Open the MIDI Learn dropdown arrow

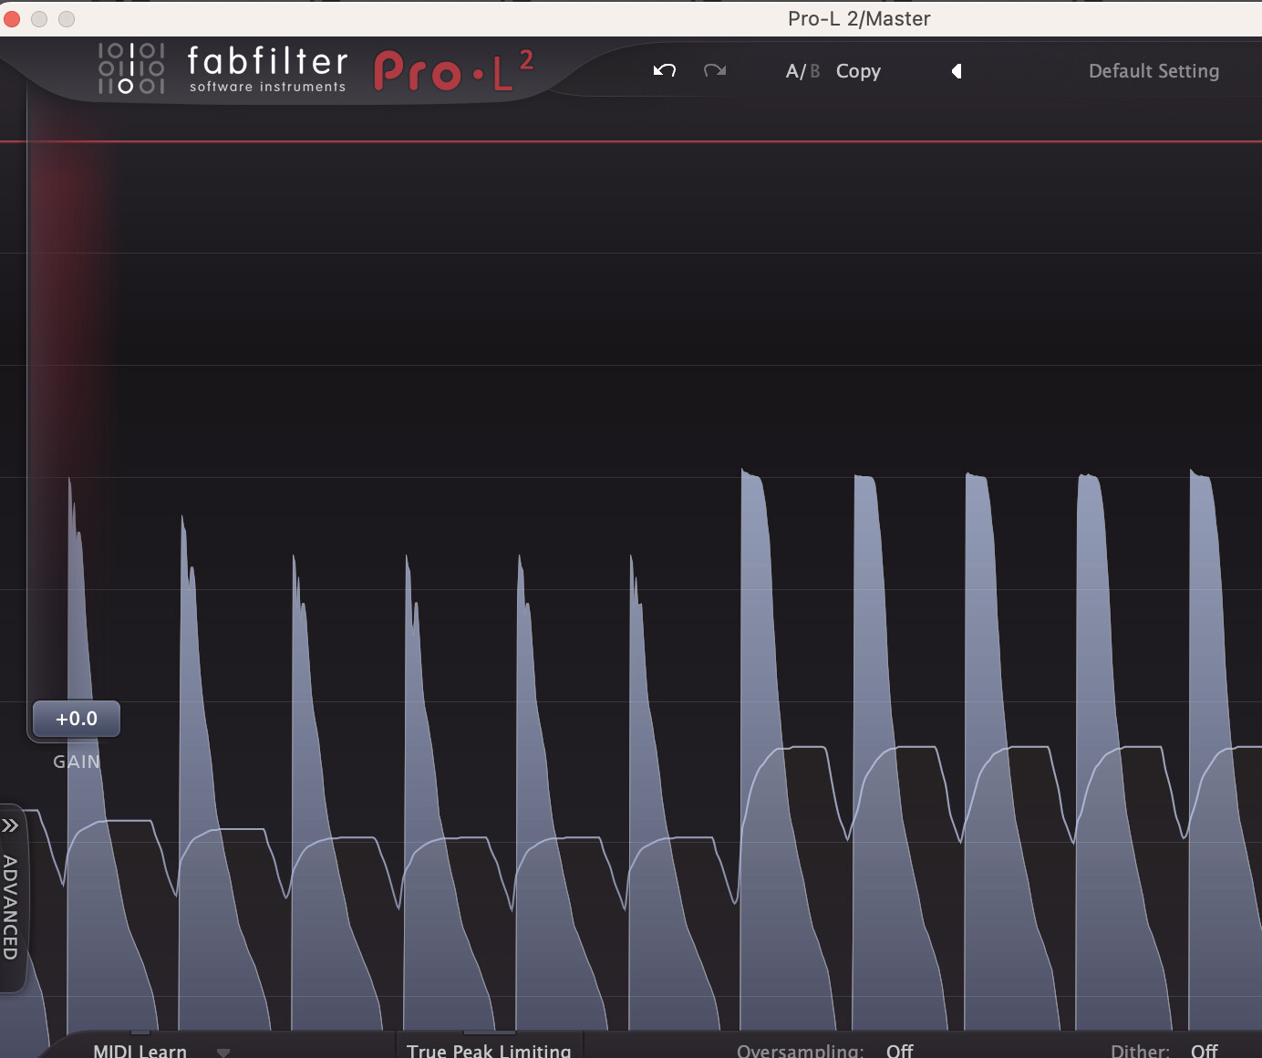click(x=223, y=1052)
